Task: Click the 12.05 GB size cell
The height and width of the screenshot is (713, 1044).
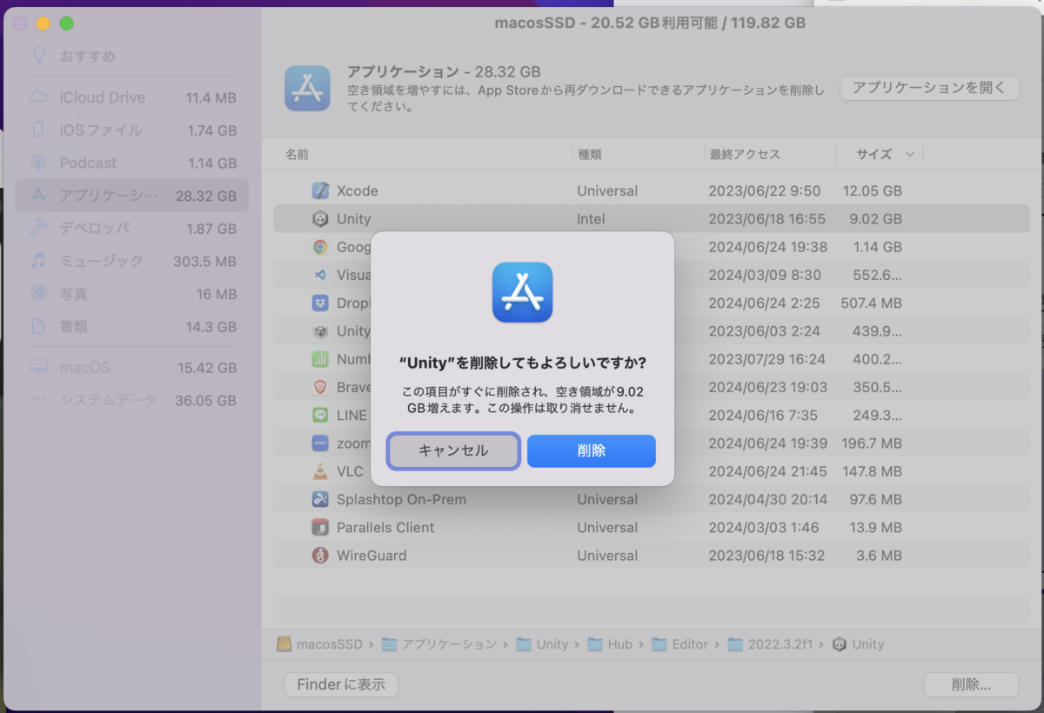Action: click(873, 190)
